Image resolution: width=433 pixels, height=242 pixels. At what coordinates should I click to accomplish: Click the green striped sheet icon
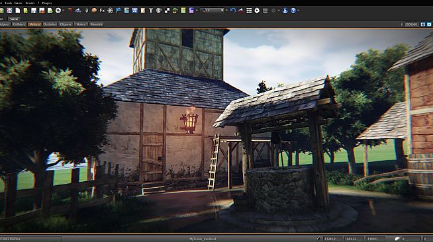tap(183, 11)
